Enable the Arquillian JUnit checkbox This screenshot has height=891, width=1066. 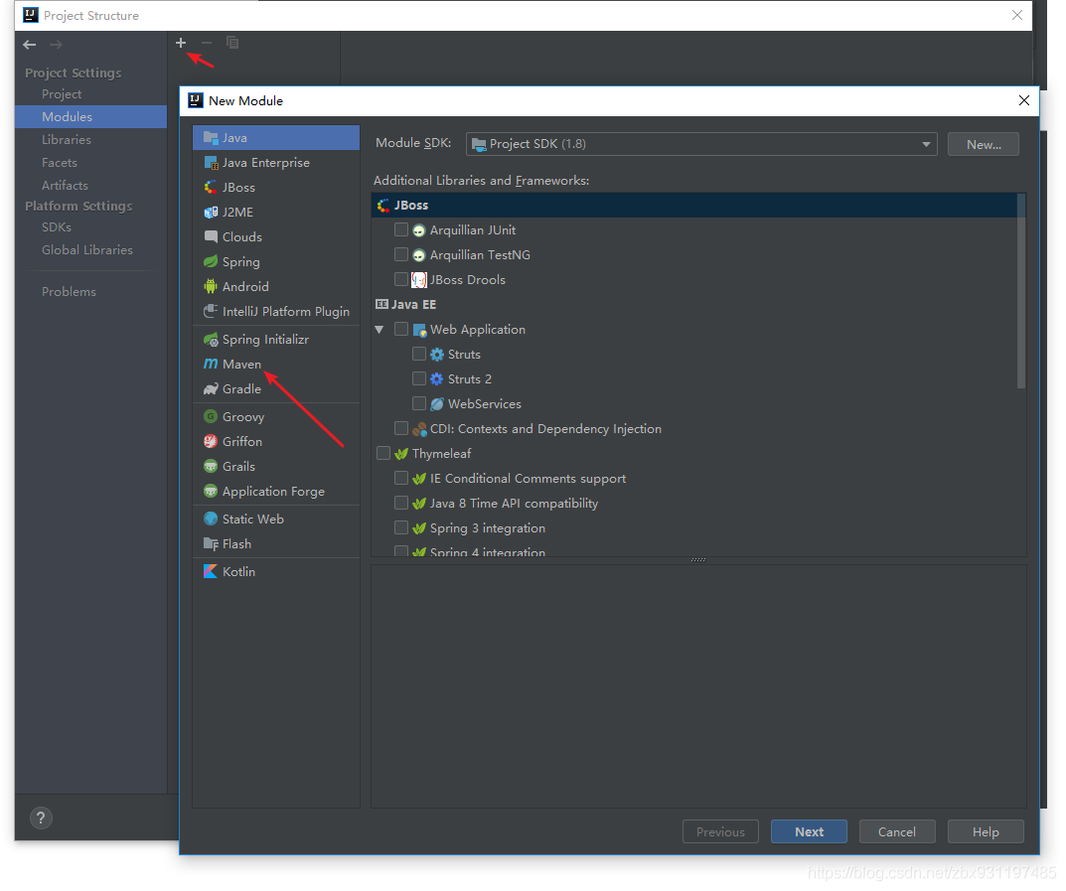pos(401,229)
